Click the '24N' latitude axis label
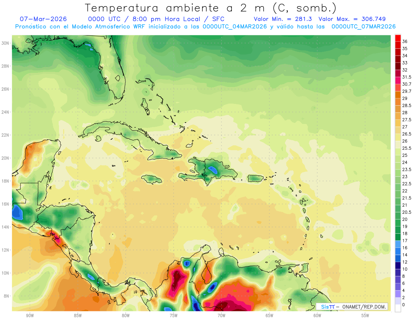 point(5,112)
